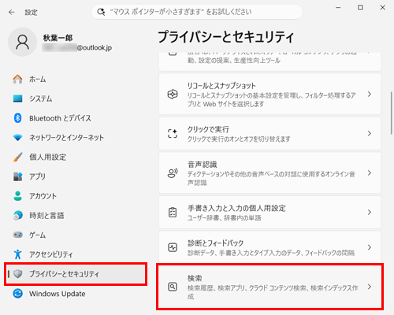Open クリックで実行 chevron arrow
Screen dimensions: 394x315
click(x=370, y=133)
